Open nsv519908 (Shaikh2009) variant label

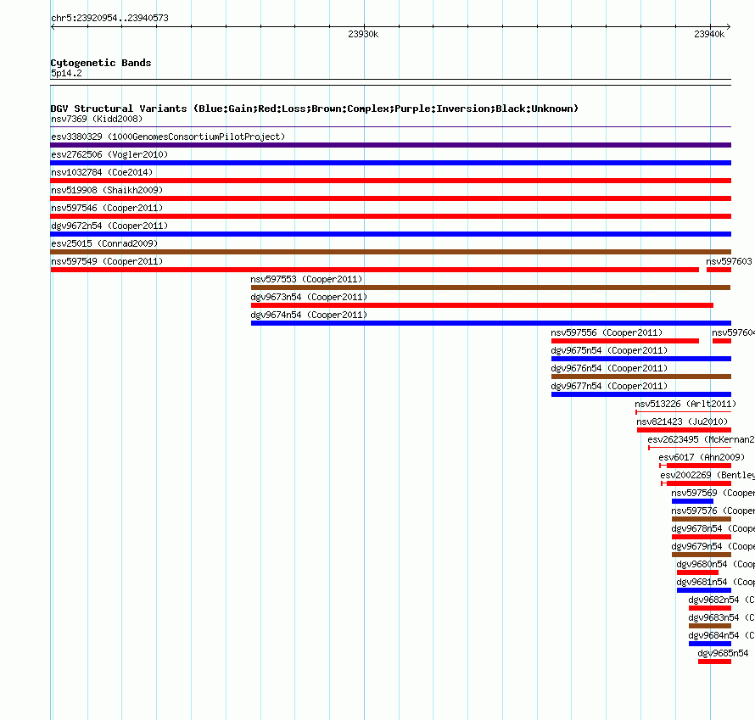click(107, 190)
